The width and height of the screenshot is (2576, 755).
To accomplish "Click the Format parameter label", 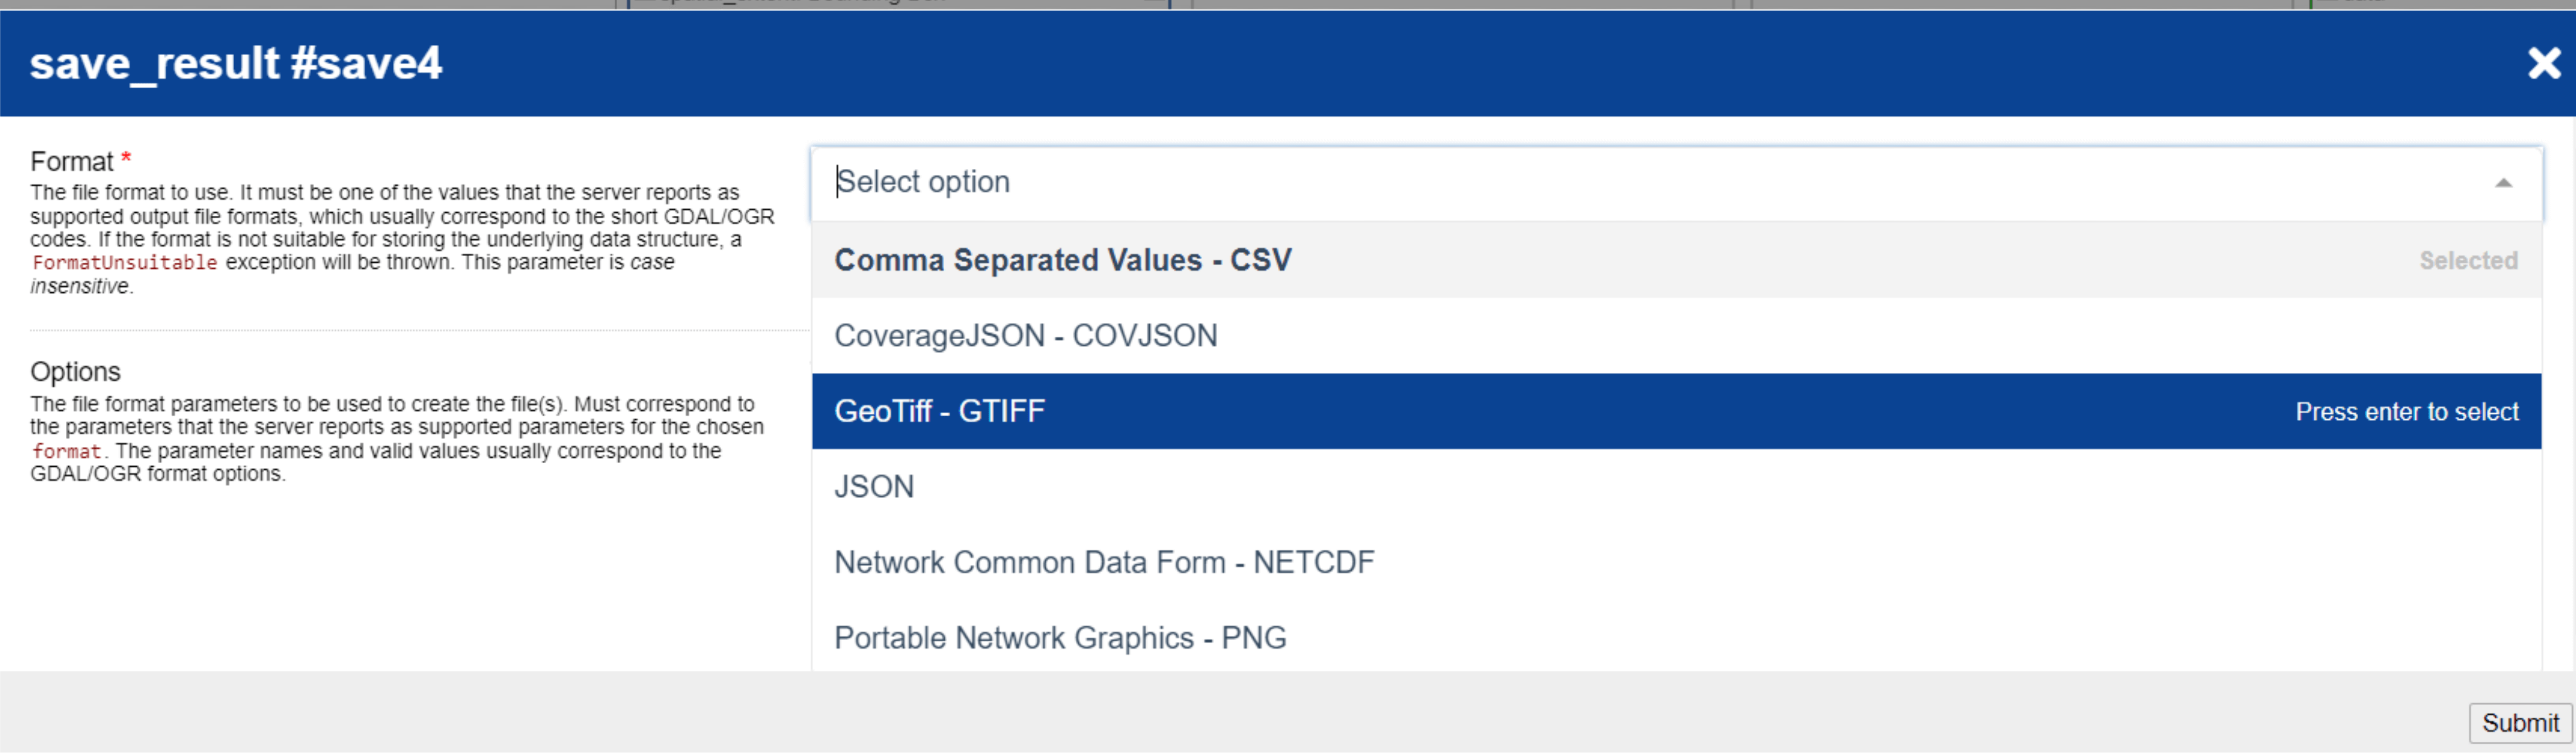I will pos(71,162).
